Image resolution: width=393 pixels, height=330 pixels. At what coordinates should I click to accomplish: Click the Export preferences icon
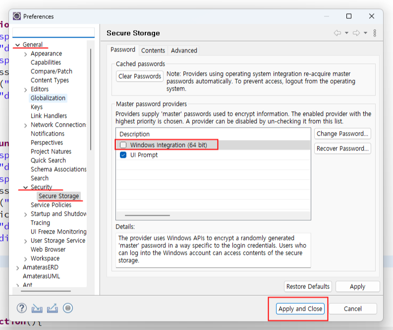point(53,309)
